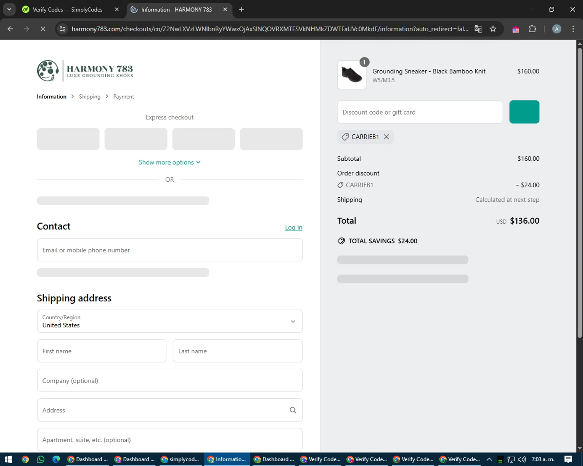Viewport: 583px width, 466px height.
Task: Close the Verify Codes SimplyCodes tab
Action: [117, 9]
